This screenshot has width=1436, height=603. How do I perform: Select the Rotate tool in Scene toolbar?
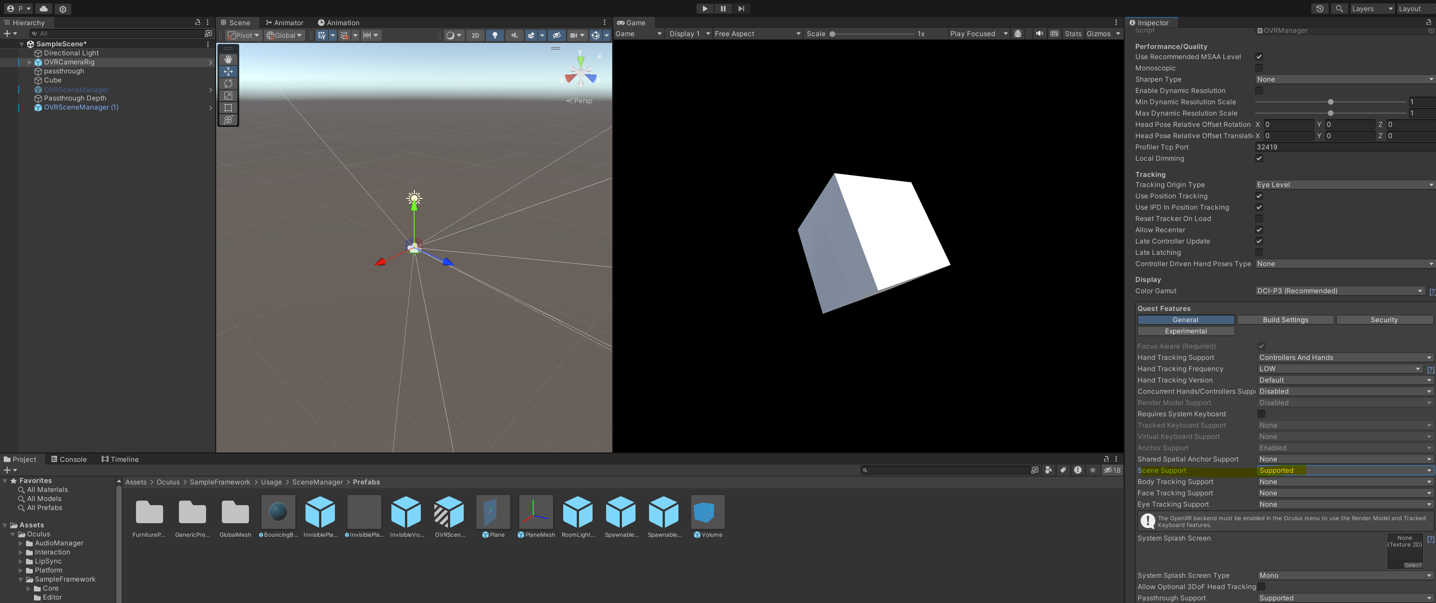click(228, 84)
